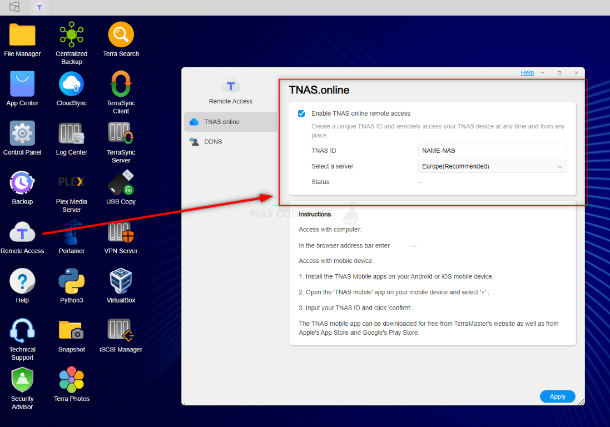610x427 pixels.
Task: Open Technical Support headset icon
Action: 22,330
